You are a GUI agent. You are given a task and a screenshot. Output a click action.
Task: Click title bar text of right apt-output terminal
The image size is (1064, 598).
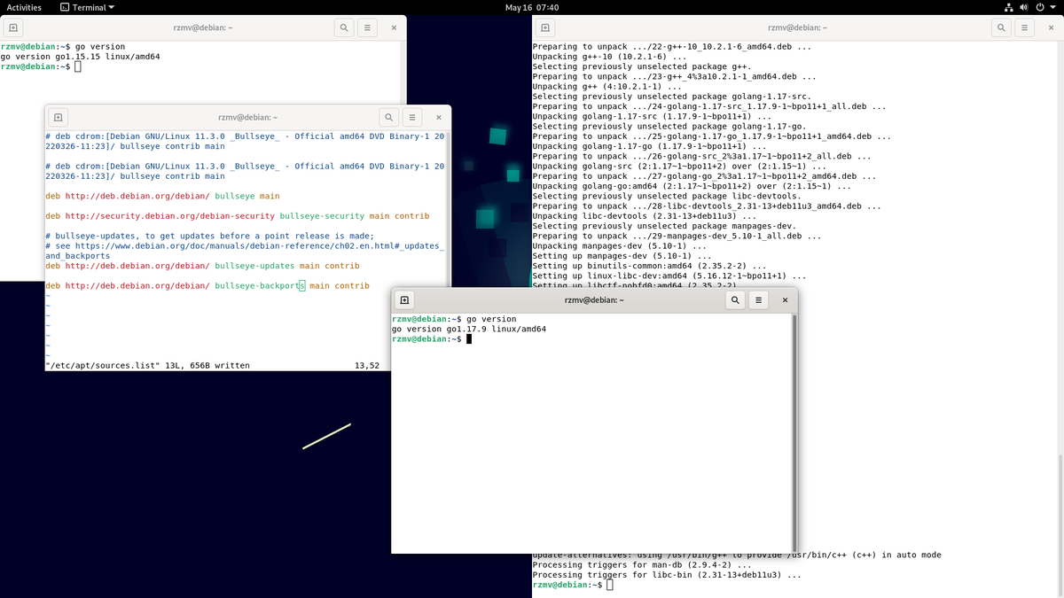pos(798,28)
